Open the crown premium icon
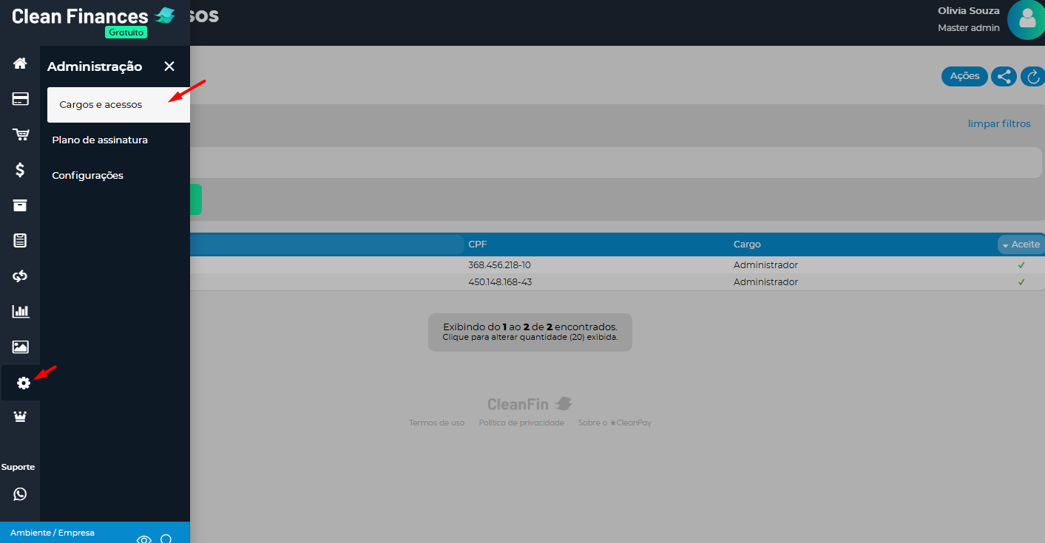This screenshot has width=1045, height=543. tap(20, 417)
